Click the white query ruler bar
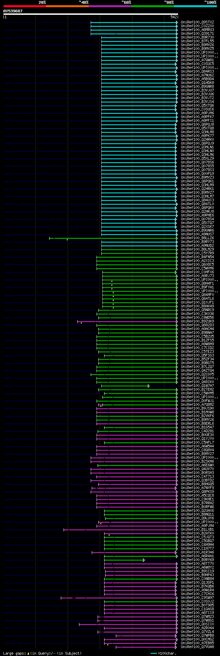220x656 pixels. (x=91, y=14)
